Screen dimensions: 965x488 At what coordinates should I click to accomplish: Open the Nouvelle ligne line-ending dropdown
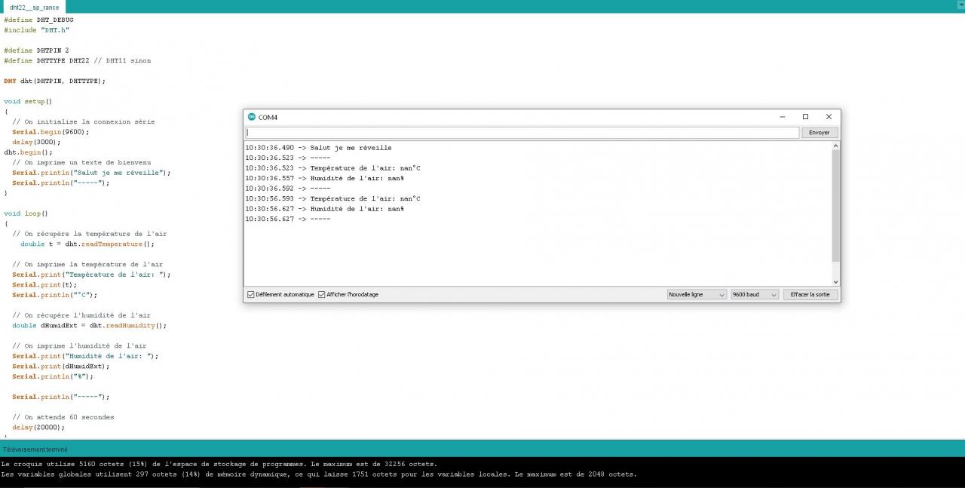coord(697,295)
